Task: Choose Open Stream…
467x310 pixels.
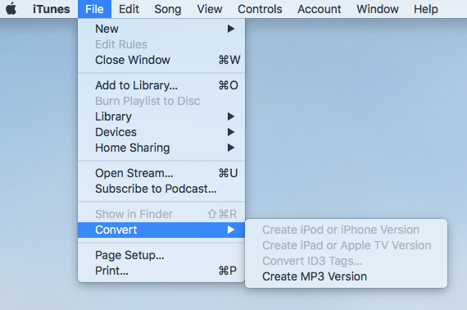Action: 161,173
